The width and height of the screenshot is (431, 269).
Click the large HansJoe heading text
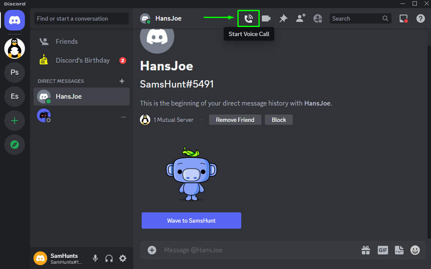pyautogui.click(x=167, y=66)
